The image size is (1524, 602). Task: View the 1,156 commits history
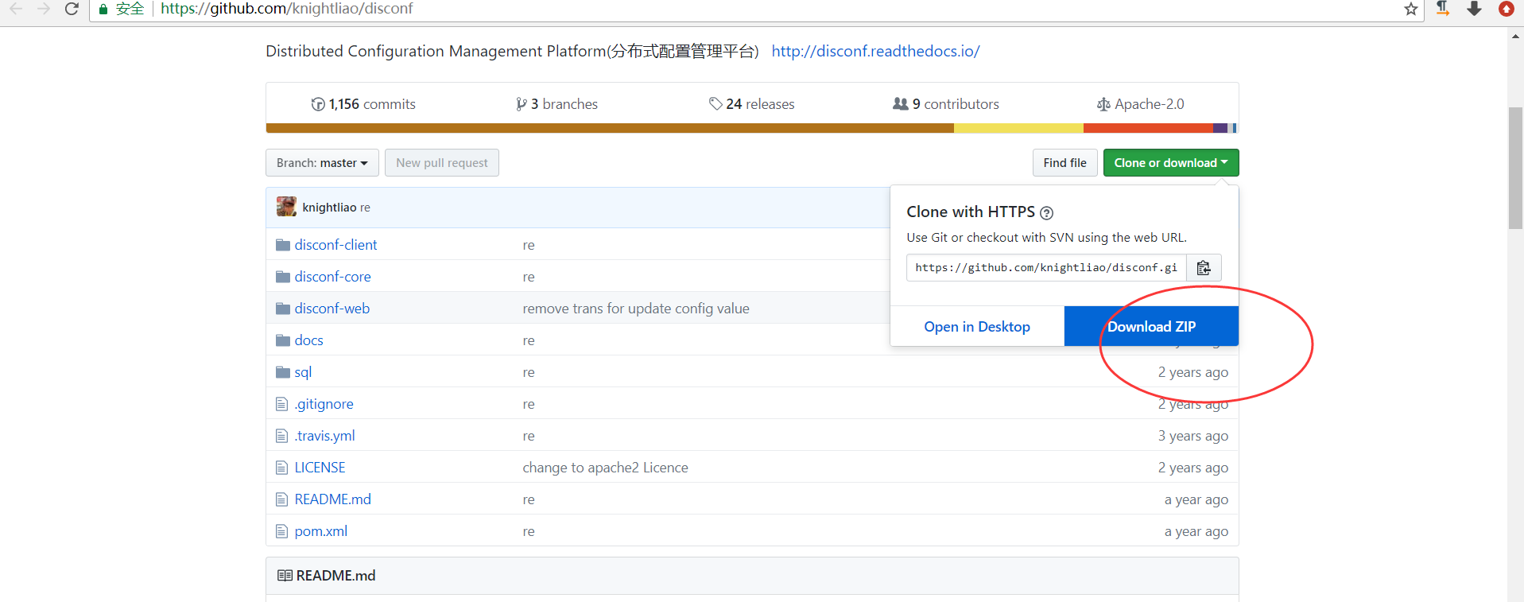(x=363, y=104)
